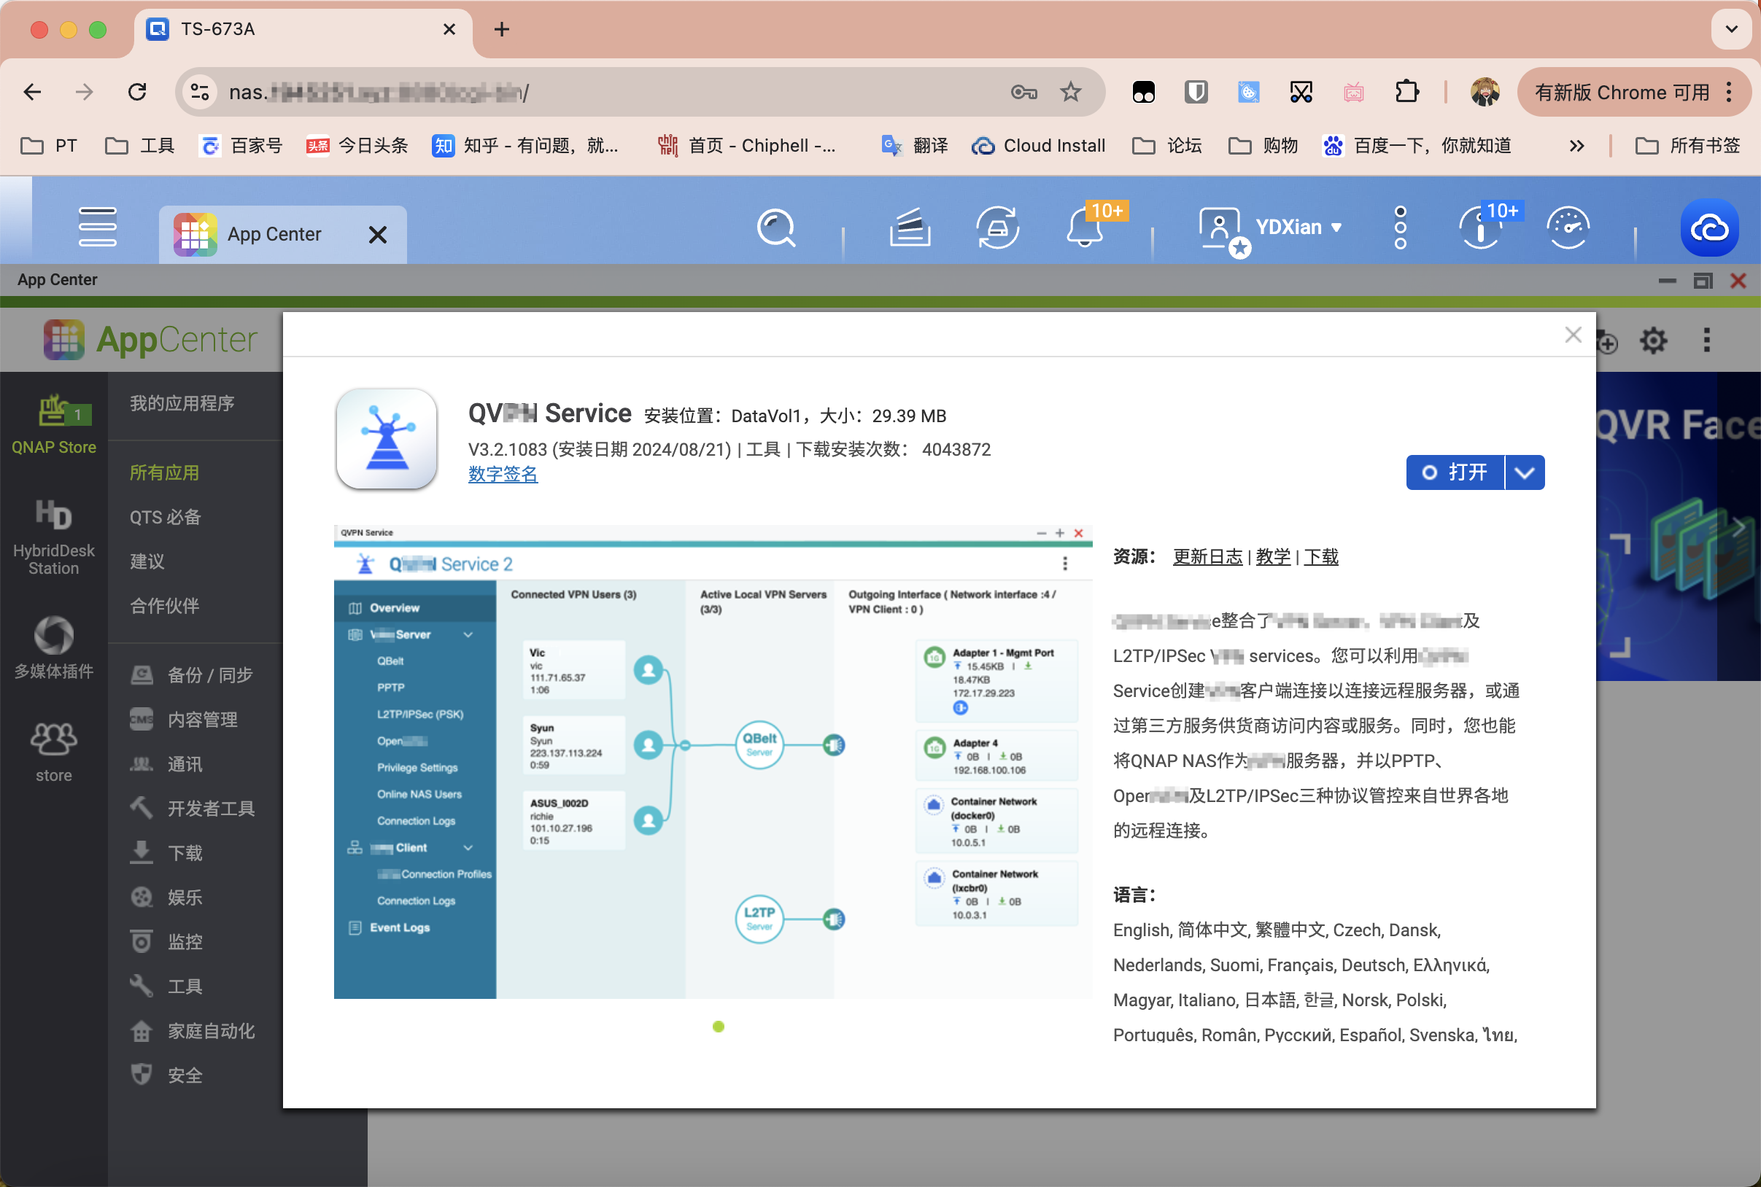
Task: Open the 数字签名 link
Action: (503, 475)
